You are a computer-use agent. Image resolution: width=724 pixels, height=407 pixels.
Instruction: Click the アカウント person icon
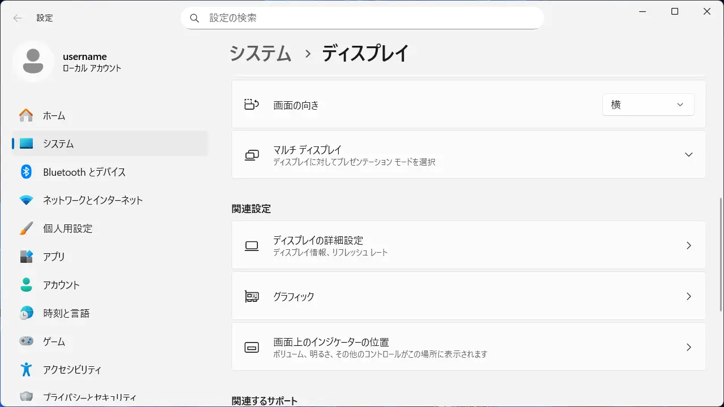pos(26,285)
